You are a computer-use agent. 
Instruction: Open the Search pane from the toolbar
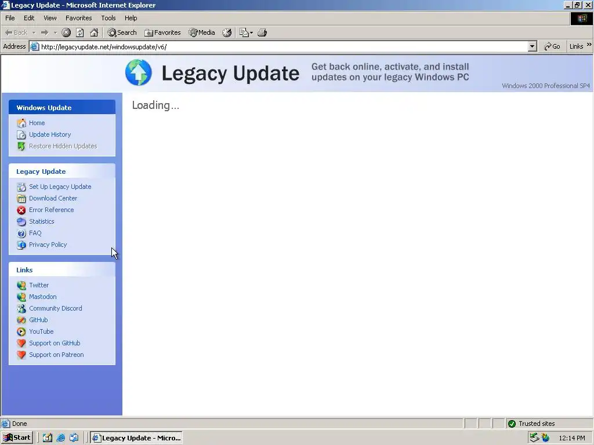[122, 32]
